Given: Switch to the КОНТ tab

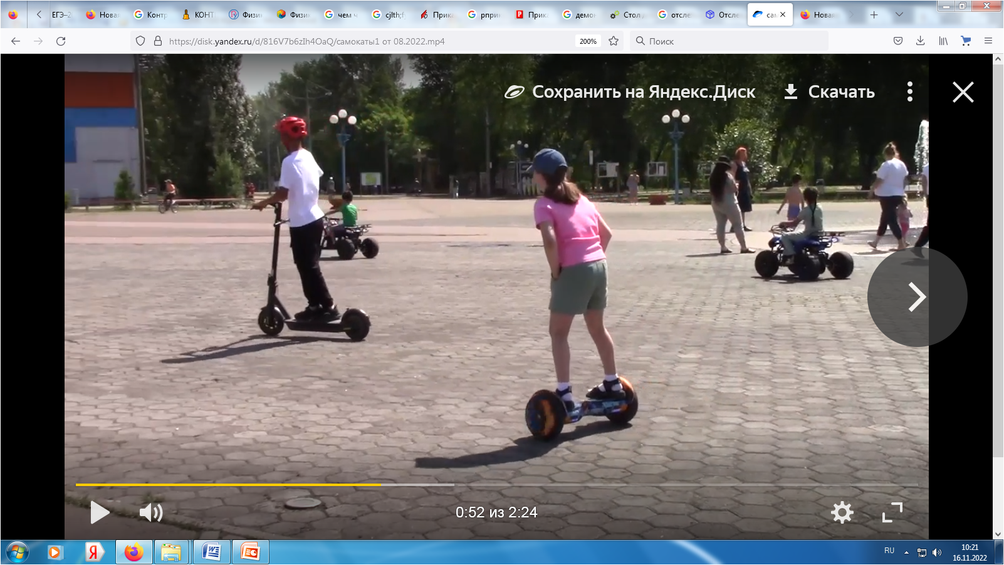Looking at the screenshot, I should (199, 14).
